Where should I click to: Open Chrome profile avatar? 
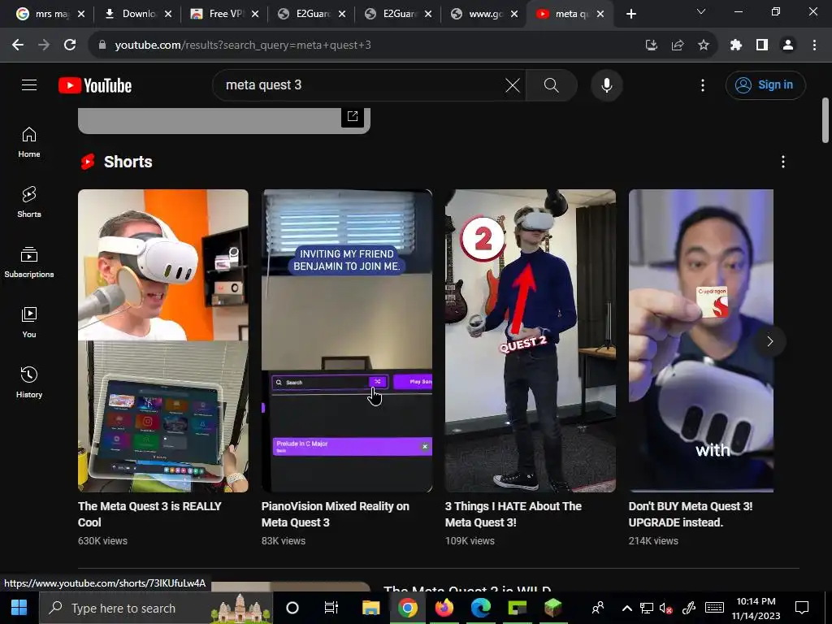coord(788,45)
